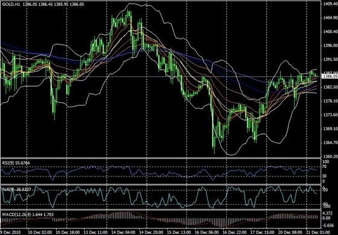Click the 14 Dec 20:00 time label

click(150, 233)
